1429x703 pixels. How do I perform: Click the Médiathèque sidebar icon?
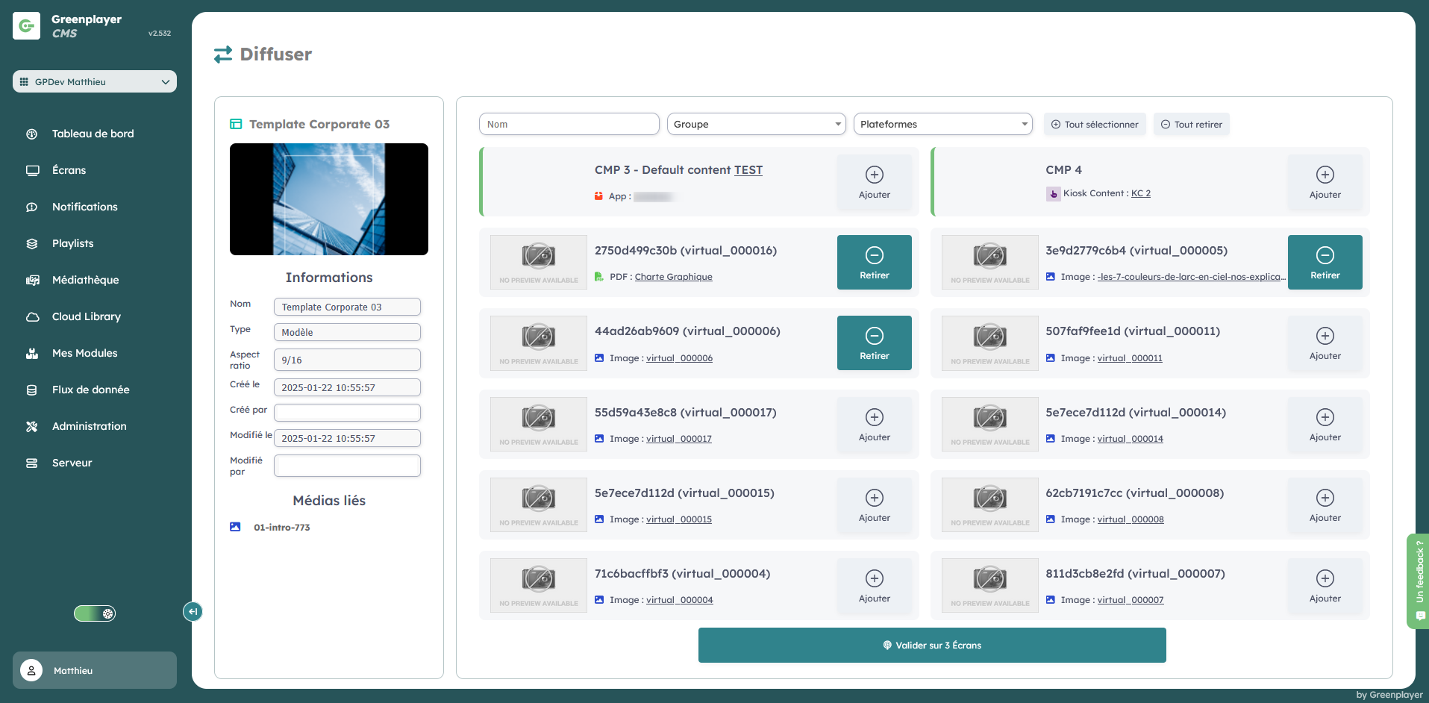coord(32,280)
